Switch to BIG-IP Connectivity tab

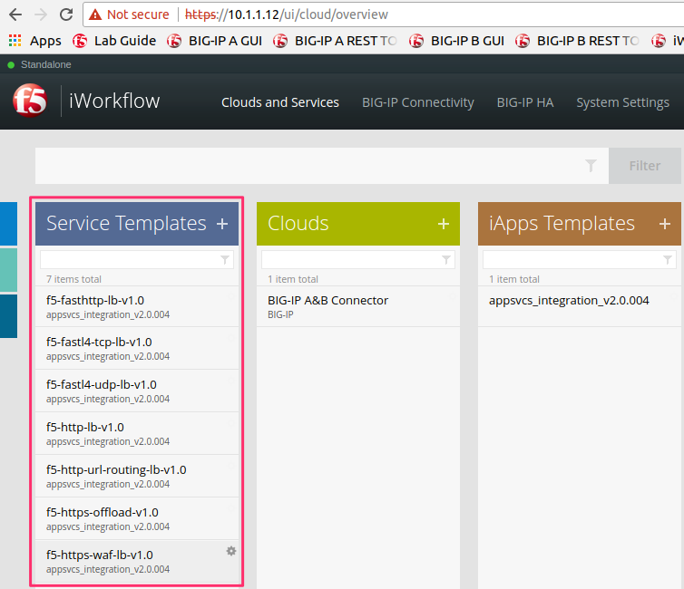[418, 102]
